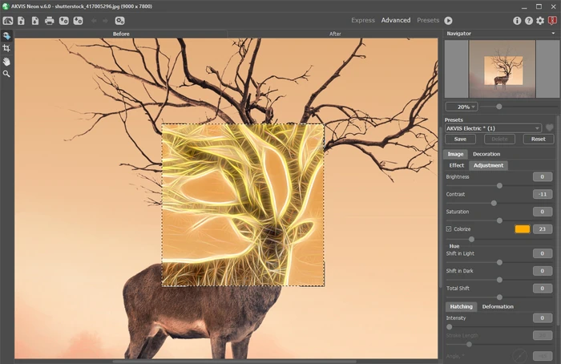Click the Shift in Light value field
561x364 pixels.
pyautogui.click(x=542, y=253)
